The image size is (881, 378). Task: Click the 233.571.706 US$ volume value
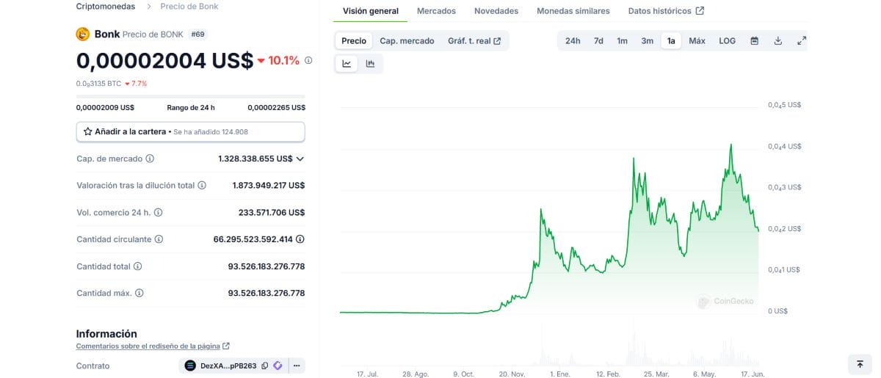[x=272, y=212]
